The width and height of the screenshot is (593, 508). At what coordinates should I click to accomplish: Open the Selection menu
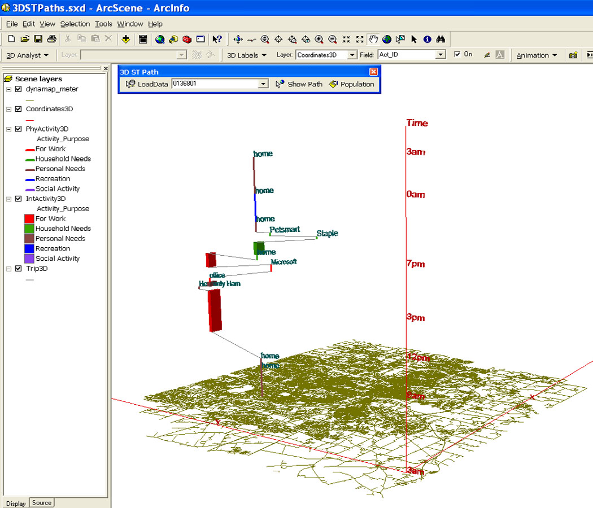(75, 24)
